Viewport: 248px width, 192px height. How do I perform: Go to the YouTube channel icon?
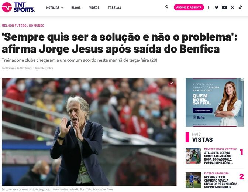[224, 7]
